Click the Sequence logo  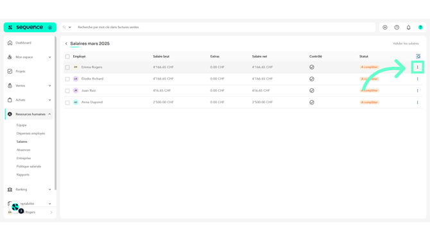(26, 27)
